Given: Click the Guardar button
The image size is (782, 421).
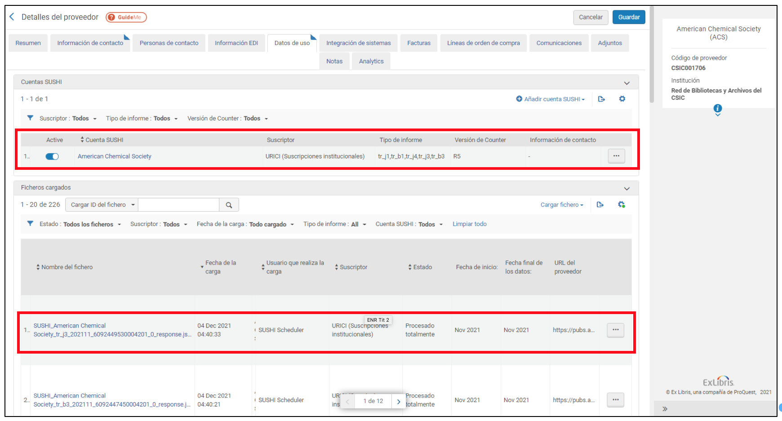Looking at the screenshot, I should point(628,17).
